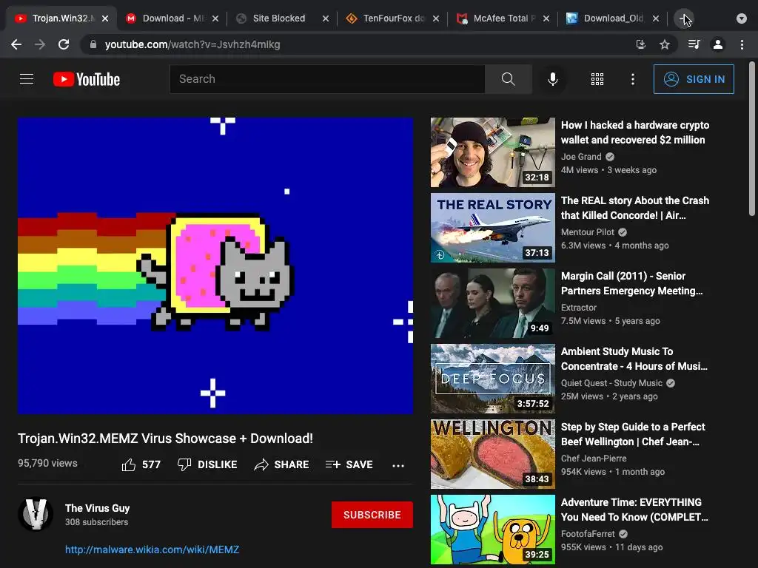758x568 pixels.
Task: Open the Beef Wellington video thumbnail
Action: click(x=492, y=453)
